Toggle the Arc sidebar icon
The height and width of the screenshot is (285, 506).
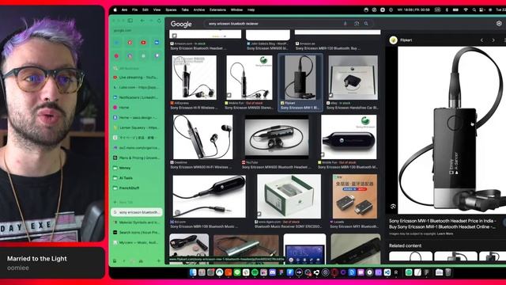coord(130,21)
